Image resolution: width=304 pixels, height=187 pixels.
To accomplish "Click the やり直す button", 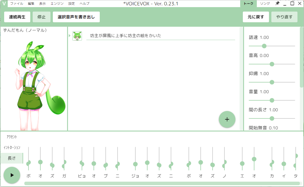I will click(284, 17).
